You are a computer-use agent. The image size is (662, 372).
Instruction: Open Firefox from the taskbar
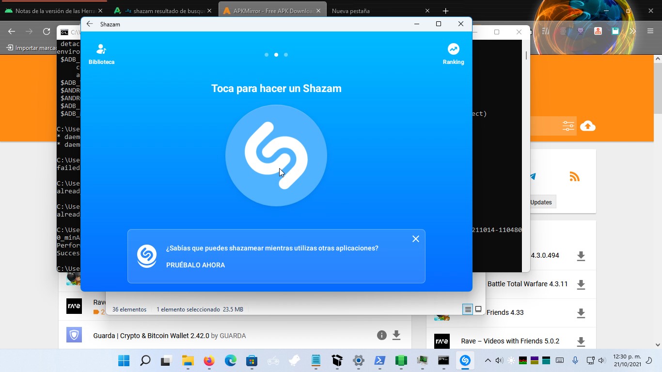point(209,360)
